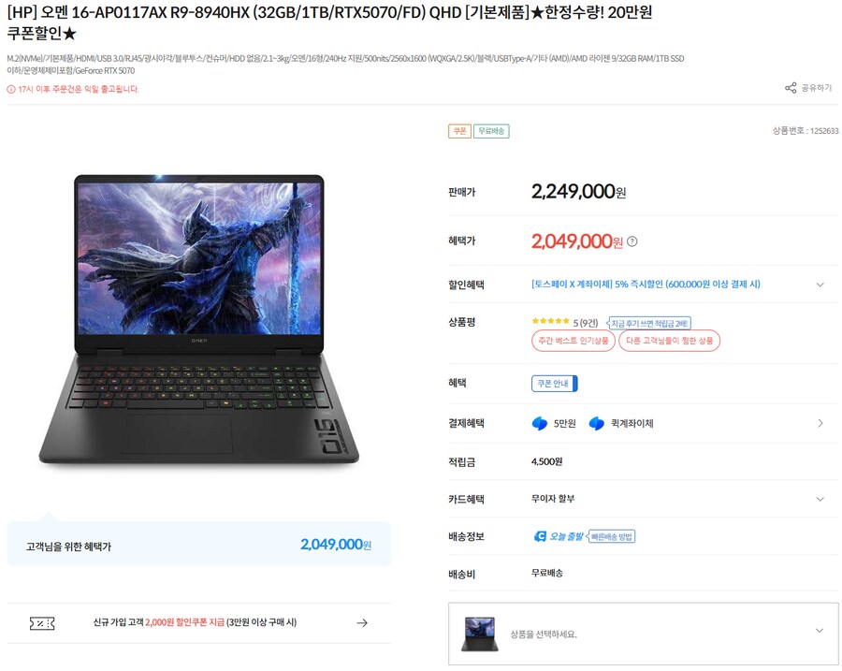
Task: Open 결제혜택 details via right chevron
Action: pos(820,423)
